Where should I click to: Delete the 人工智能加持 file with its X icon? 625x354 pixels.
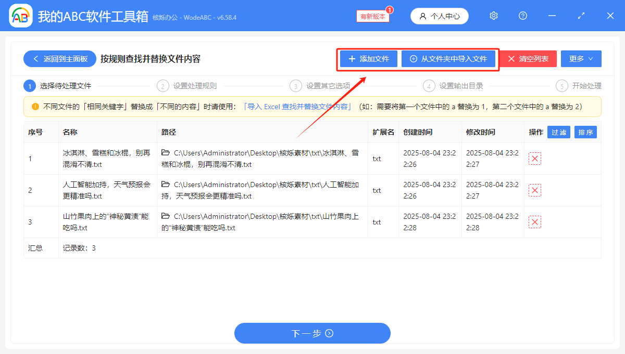pyautogui.click(x=535, y=190)
